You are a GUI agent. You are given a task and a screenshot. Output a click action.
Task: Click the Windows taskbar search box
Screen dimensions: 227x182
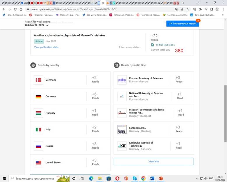39,178
